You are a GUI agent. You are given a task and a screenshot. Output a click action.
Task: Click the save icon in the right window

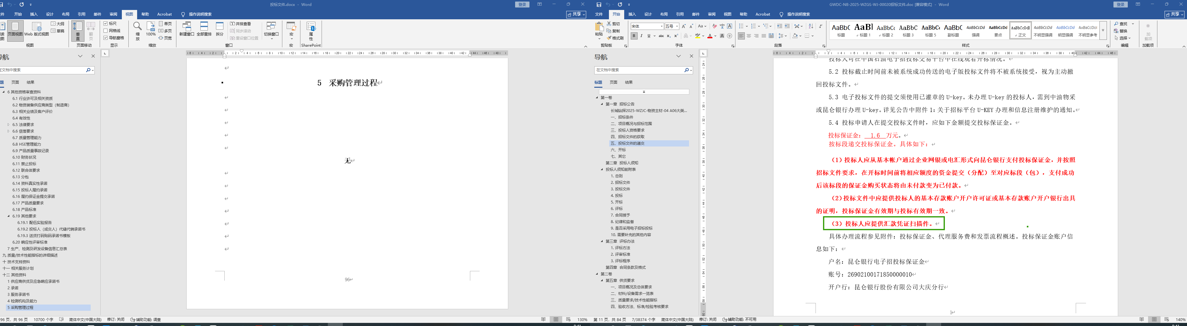point(599,5)
